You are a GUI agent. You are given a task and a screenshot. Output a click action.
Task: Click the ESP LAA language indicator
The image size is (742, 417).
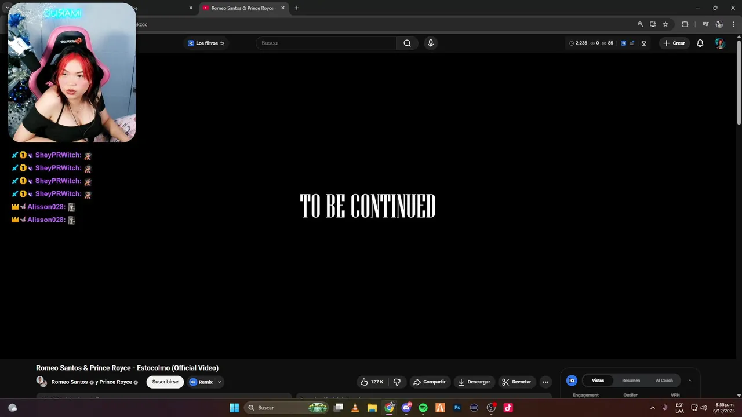(x=679, y=408)
